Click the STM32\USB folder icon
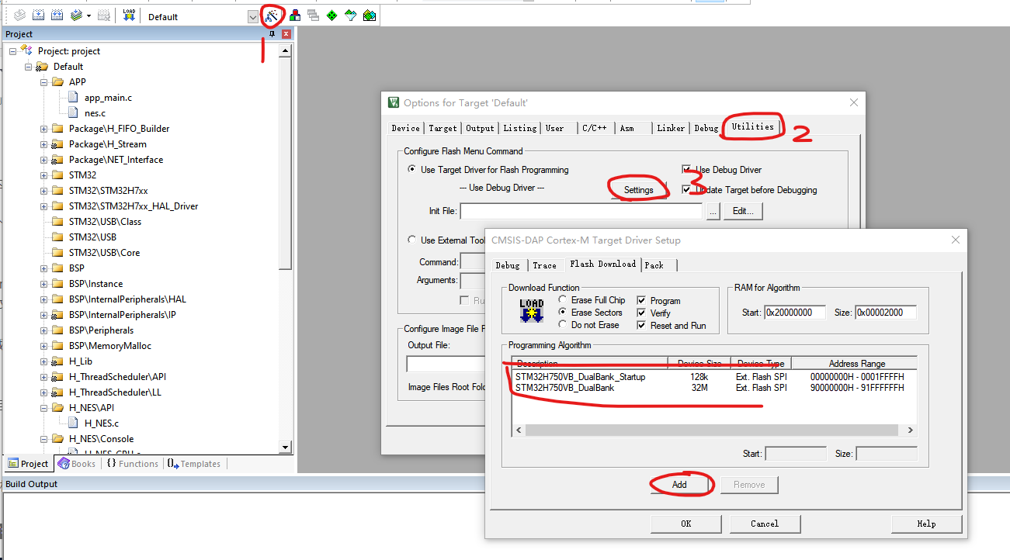Screen dimensions: 1010x560 58,237
